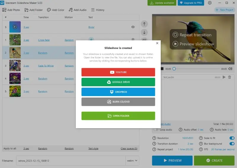This screenshot has height=168, width=237.
Task: Click the Transition column header
Action: [x=43, y=17]
